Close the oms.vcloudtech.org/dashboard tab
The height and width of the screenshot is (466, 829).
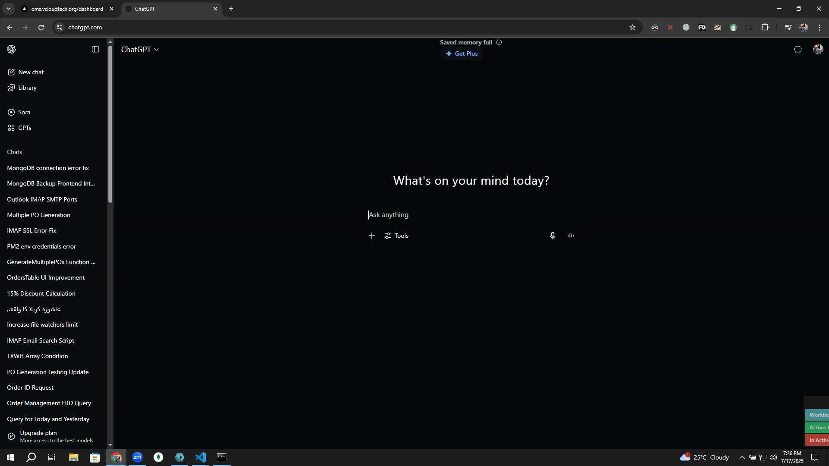click(111, 9)
